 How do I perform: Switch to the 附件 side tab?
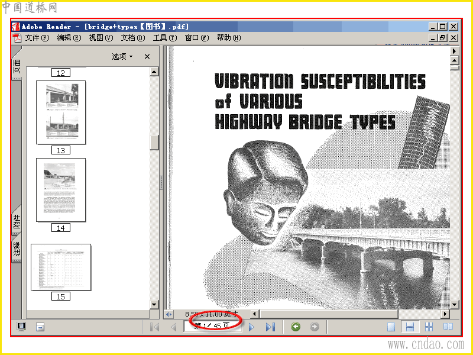pyautogui.click(x=17, y=221)
